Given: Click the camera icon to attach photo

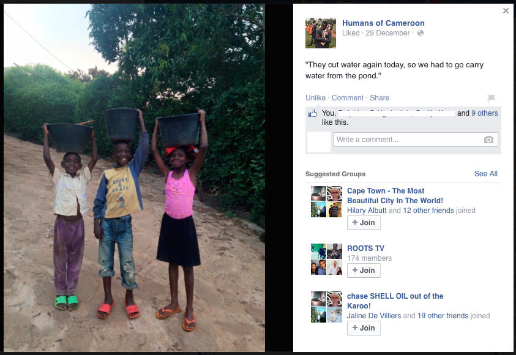Looking at the screenshot, I should click(x=488, y=140).
